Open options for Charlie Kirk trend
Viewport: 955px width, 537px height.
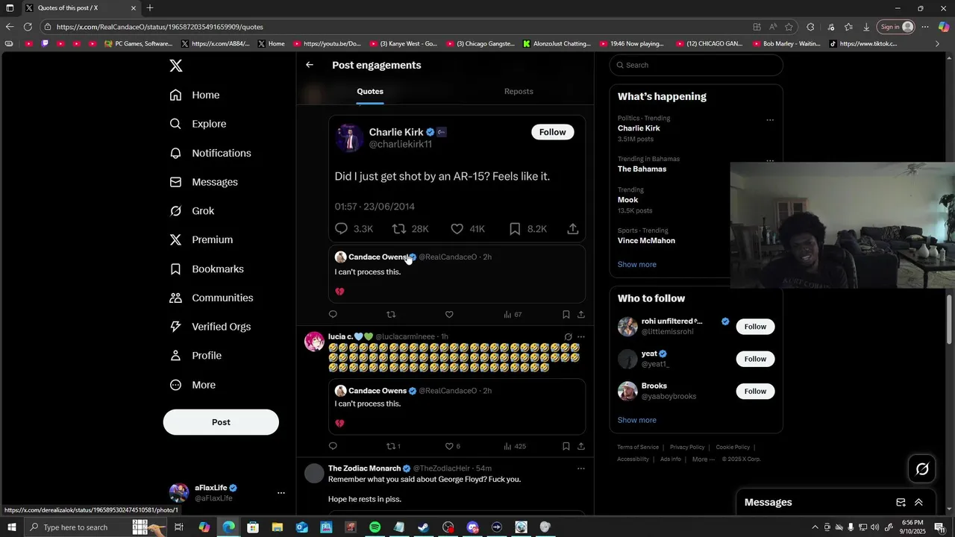pos(770,120)
